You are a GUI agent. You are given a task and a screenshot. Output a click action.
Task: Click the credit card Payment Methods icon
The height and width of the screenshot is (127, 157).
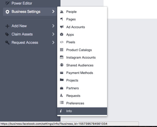[x=62, y=73]
